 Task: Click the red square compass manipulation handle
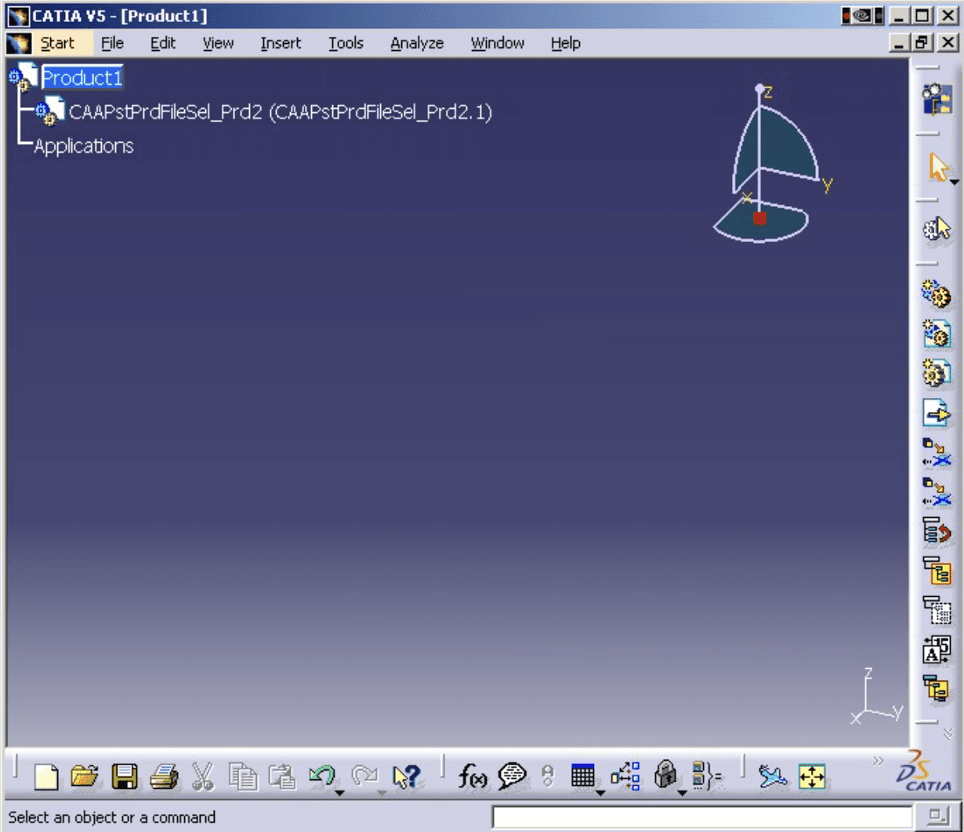[x=759, y=218]
